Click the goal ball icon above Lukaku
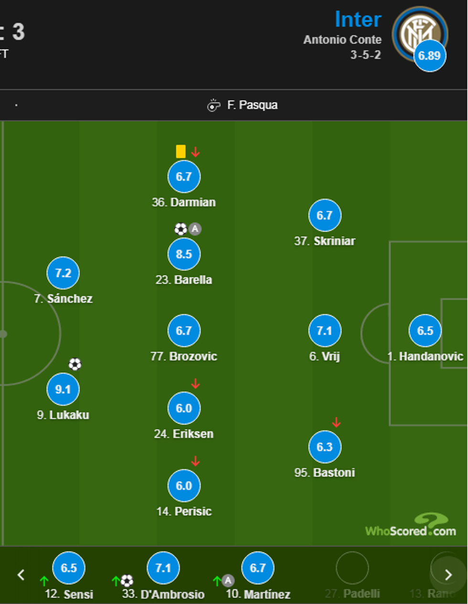 [75, 365]
